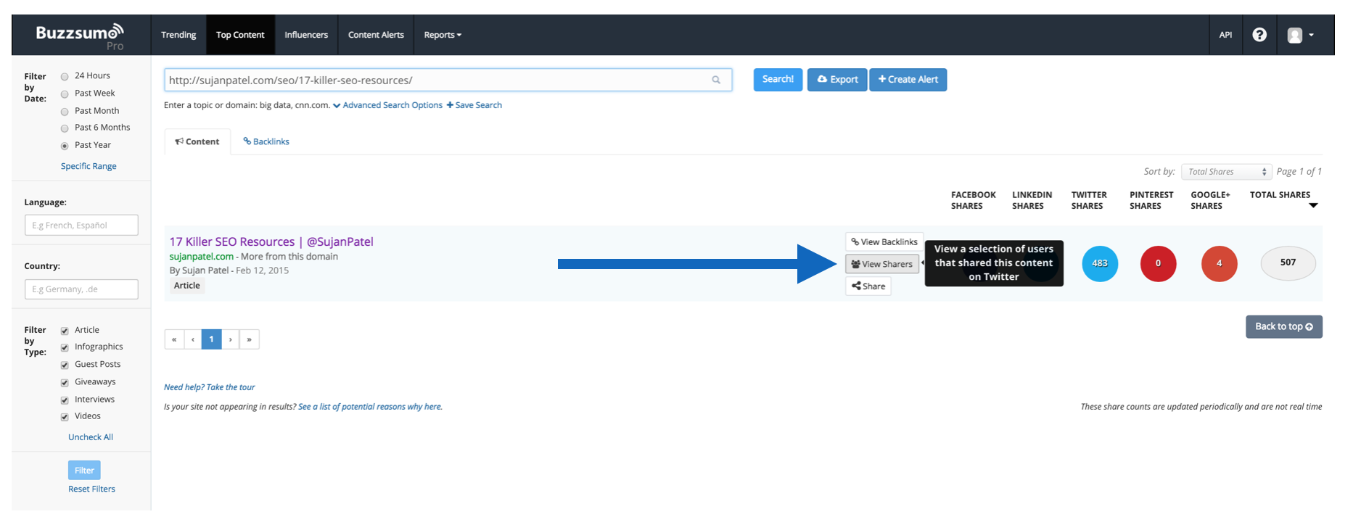Click the Buzzsumo Pro logo
The image size is (1361, 525).
80,36
